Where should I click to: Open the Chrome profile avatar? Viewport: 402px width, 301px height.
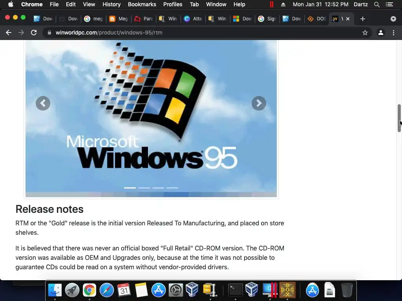pos(381,33)
